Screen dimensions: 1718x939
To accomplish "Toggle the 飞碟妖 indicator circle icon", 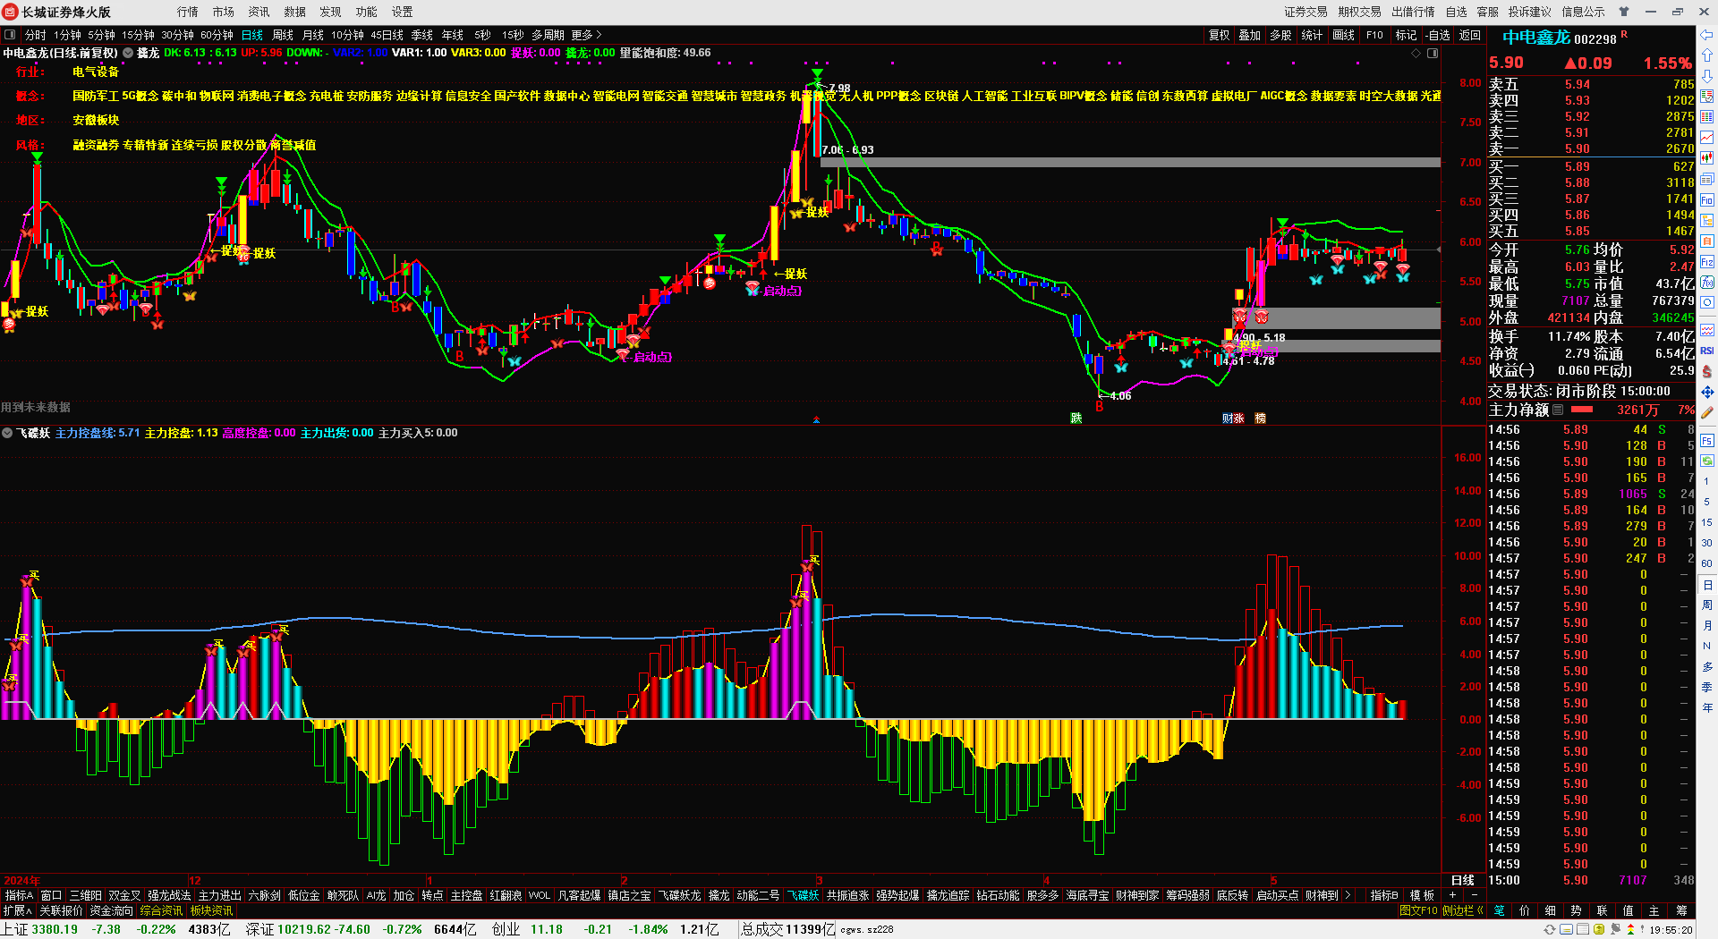I will [x=7, y=433].
